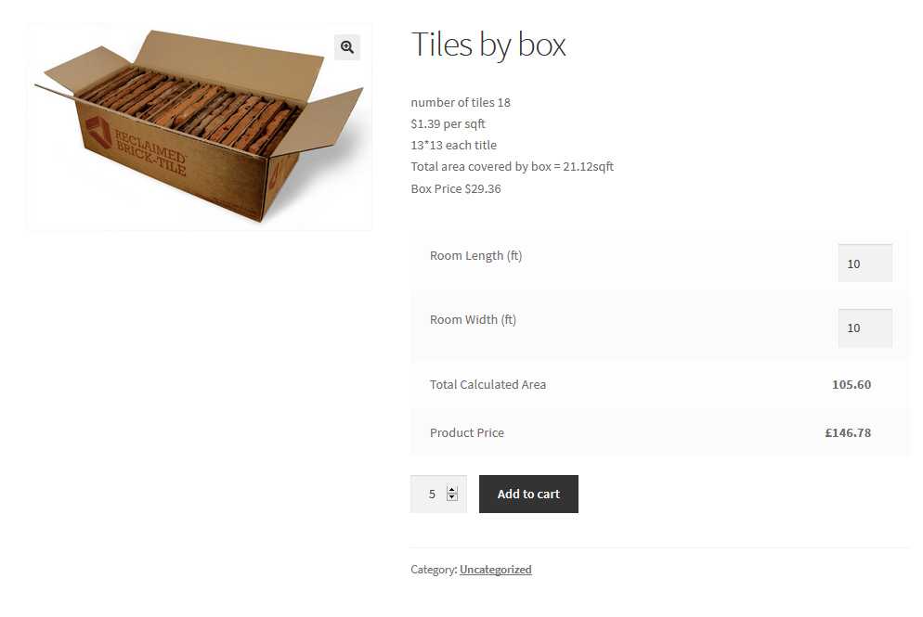Screen dimensions: 923x617
Task: Add the tiles to the cart
Action: (528, 495)
